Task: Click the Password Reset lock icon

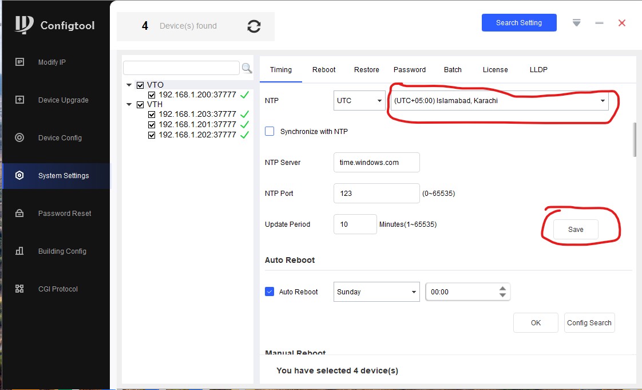Action: click(x=19, y=213)
